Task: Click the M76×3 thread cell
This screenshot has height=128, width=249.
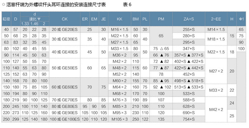Action: point(120,100)
